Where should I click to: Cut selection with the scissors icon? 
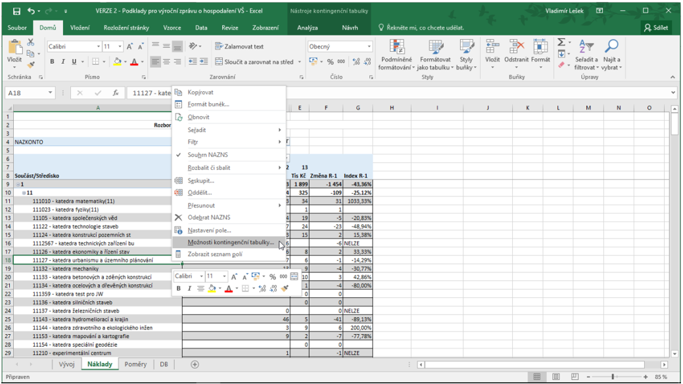[30, 42]
